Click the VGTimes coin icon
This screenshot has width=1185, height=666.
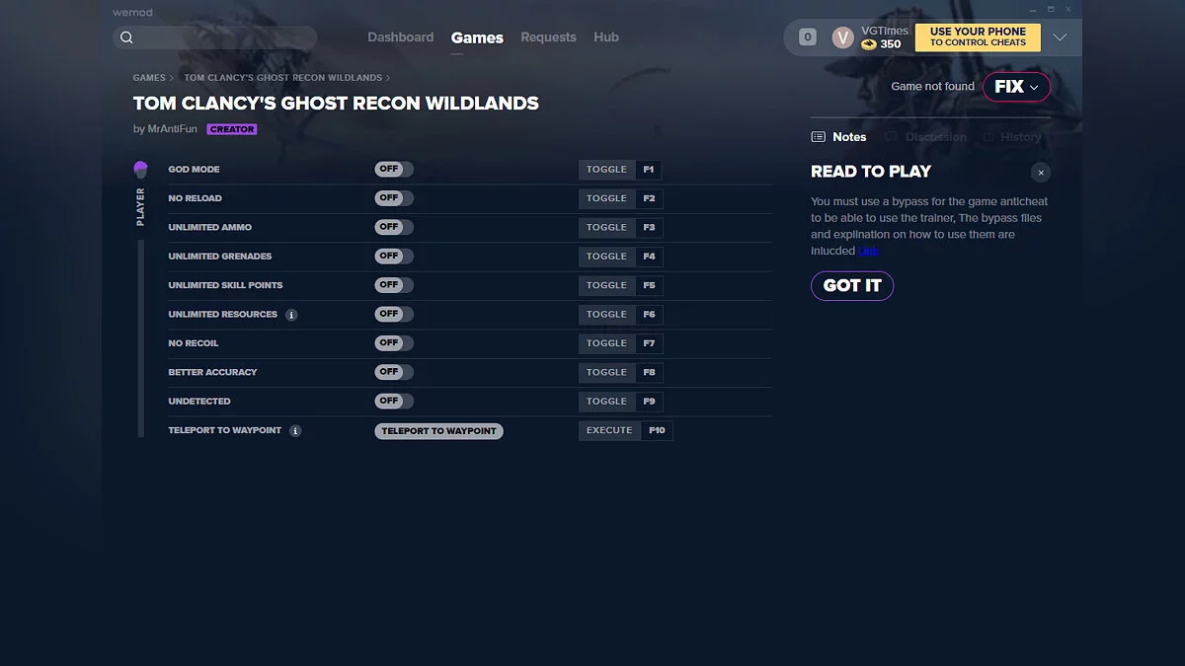click(x=866, y=43)
